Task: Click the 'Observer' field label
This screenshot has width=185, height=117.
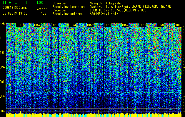Action: tap(60, 3)
